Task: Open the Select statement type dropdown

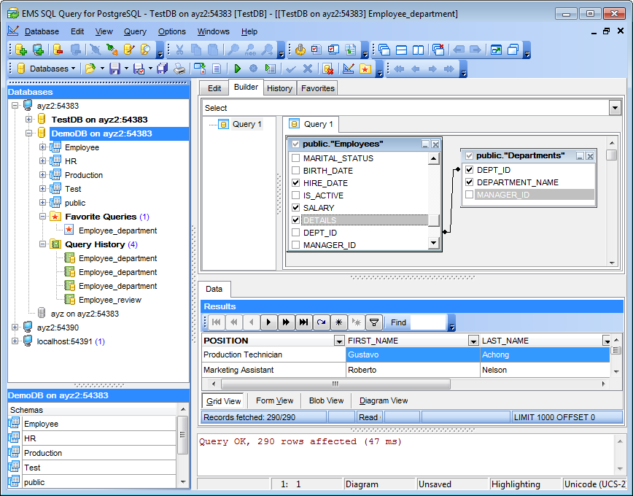Action: [x=614, y=108]
